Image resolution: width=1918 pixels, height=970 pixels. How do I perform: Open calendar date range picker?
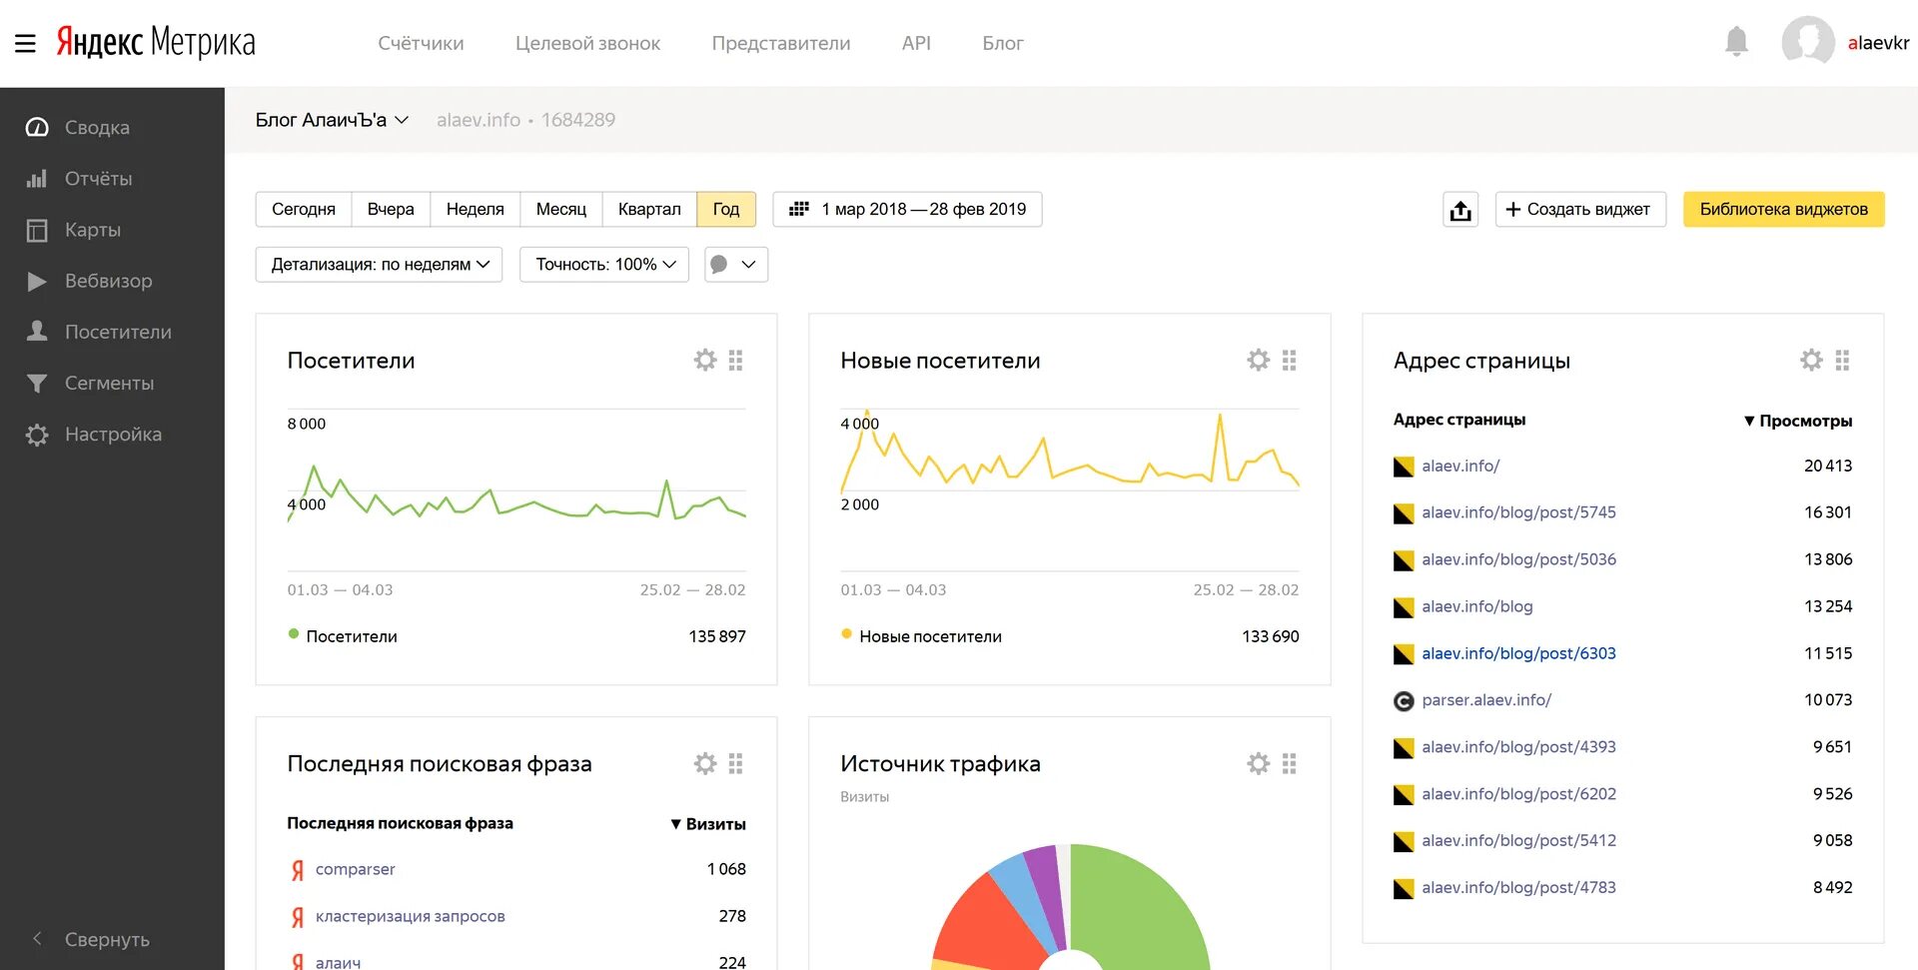click(x=907, y=210)
